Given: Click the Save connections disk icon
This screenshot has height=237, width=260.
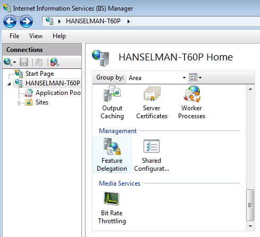Looking at the screenshot, I should tap(24, 62).
